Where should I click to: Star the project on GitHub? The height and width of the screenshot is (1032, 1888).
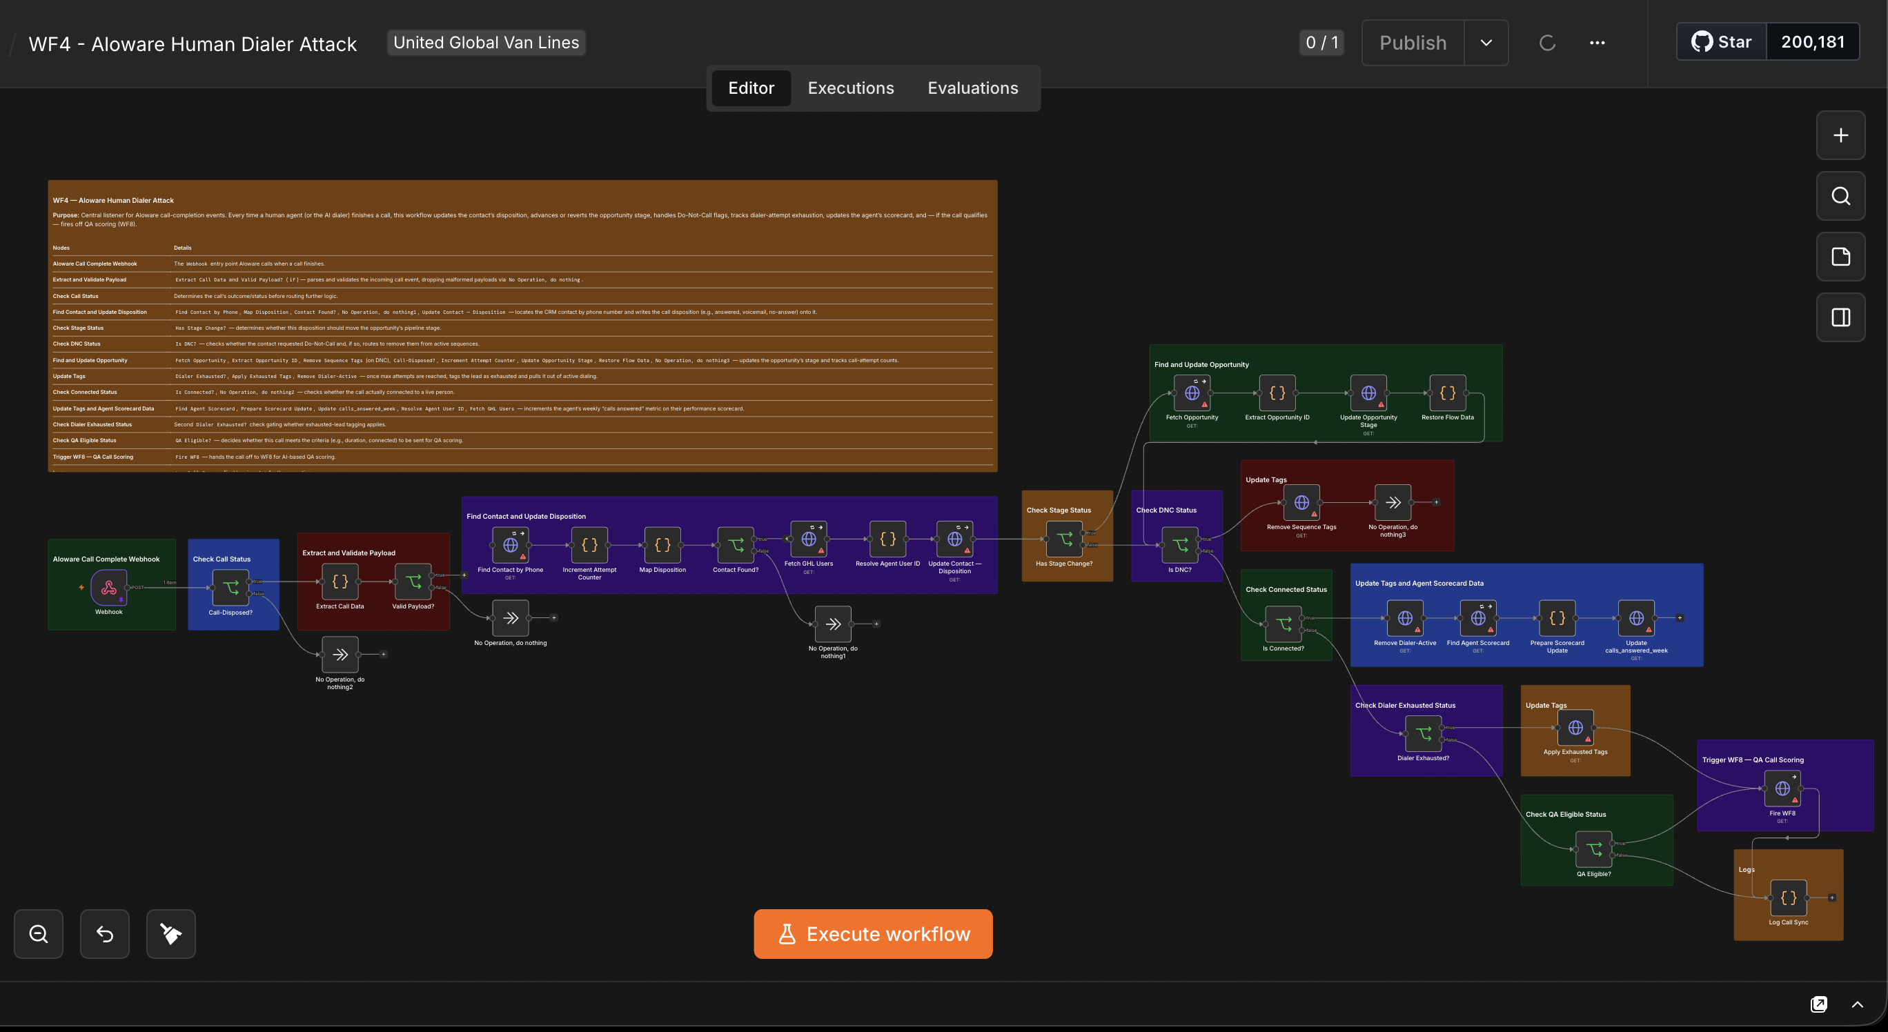tap(1722, 42)
